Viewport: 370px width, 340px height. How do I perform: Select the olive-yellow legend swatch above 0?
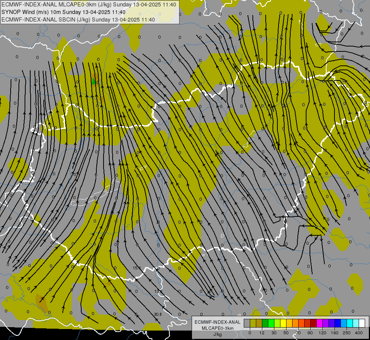point(253,323)
